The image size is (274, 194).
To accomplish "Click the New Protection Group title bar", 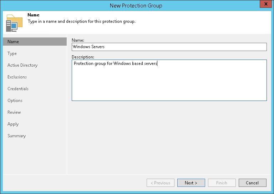I will (x=136, y=5).
